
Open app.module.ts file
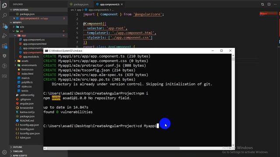[x=31, y=57]
